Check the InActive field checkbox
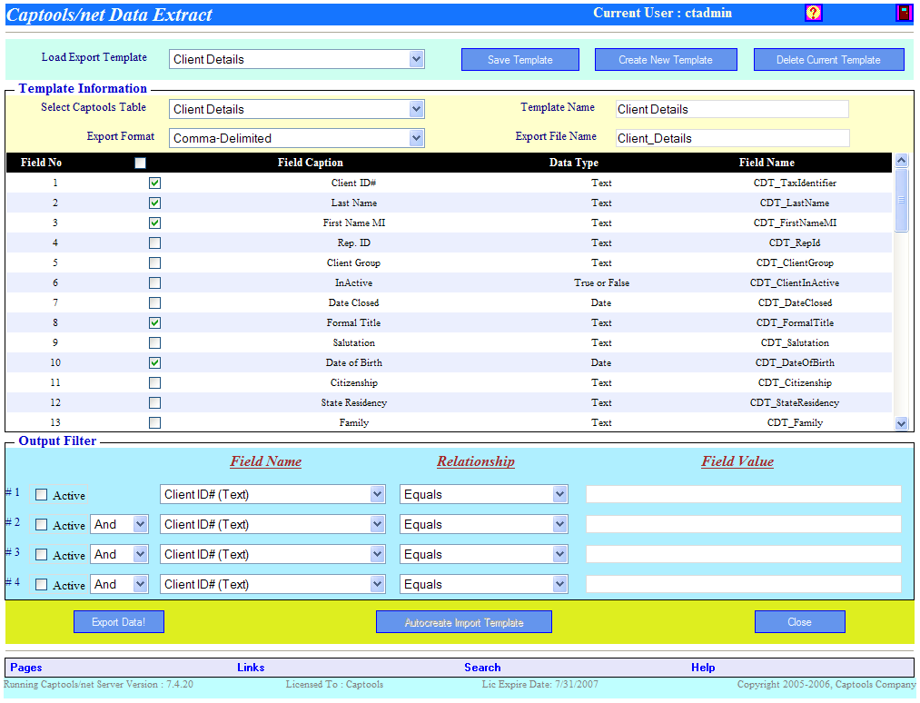Image resolution: width=920 pixels, height=703 pixels. click(154, 282)
